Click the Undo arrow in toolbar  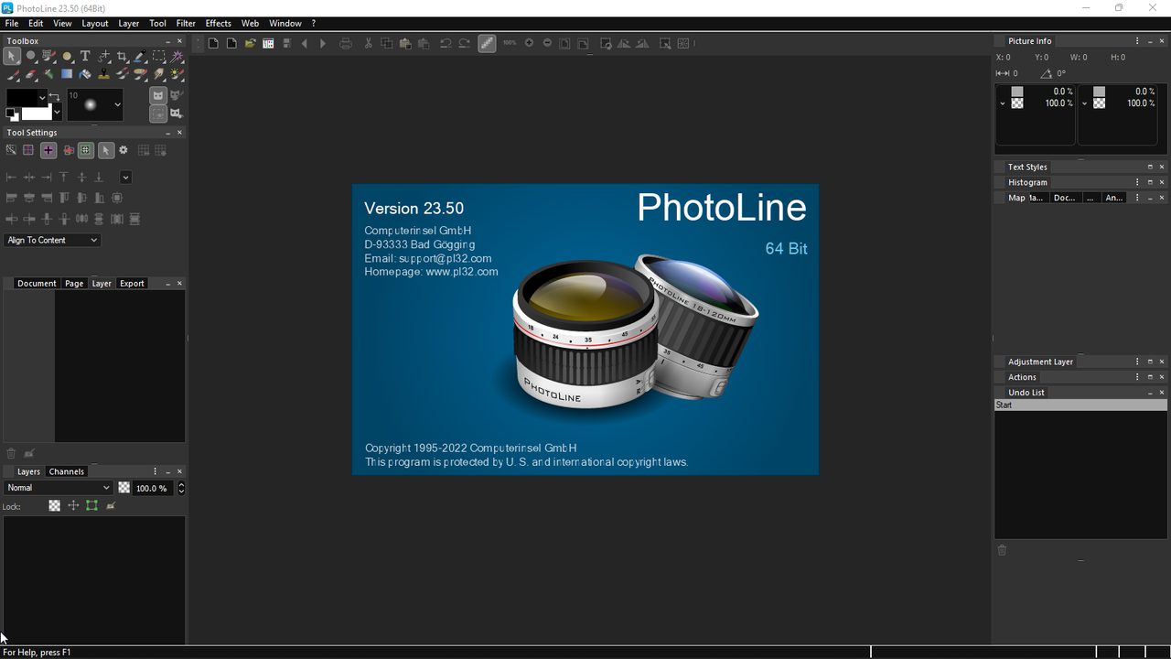point(445,43)
